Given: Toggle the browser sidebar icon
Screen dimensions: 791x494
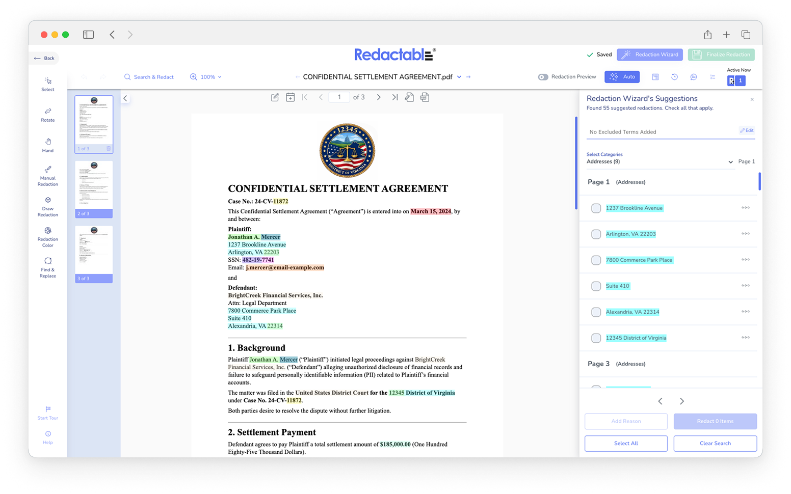Looking at the screenshot, I should (88, 35).
